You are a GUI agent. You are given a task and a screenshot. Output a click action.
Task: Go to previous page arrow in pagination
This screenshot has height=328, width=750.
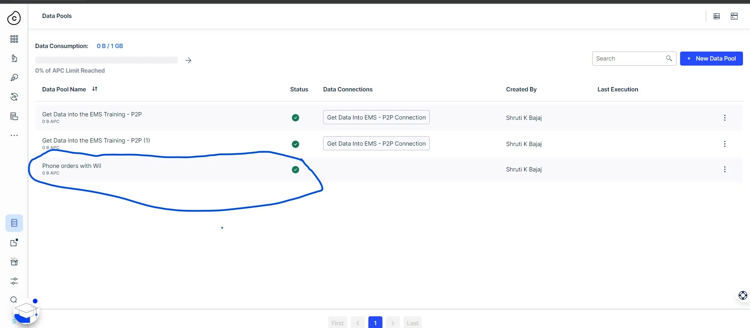point(358,323)
